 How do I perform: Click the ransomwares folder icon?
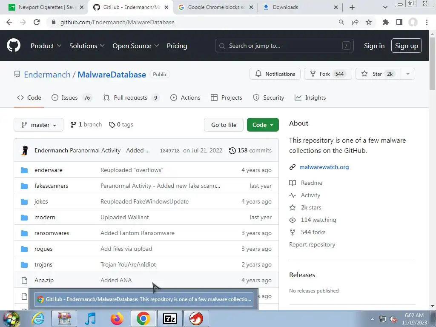pos(24,233)
